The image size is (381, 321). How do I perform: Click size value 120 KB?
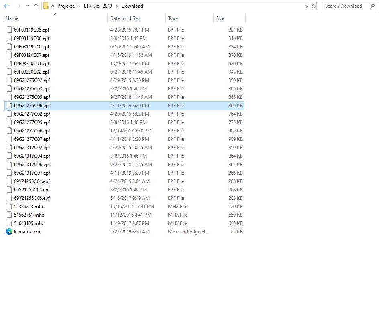coord(235,206)
